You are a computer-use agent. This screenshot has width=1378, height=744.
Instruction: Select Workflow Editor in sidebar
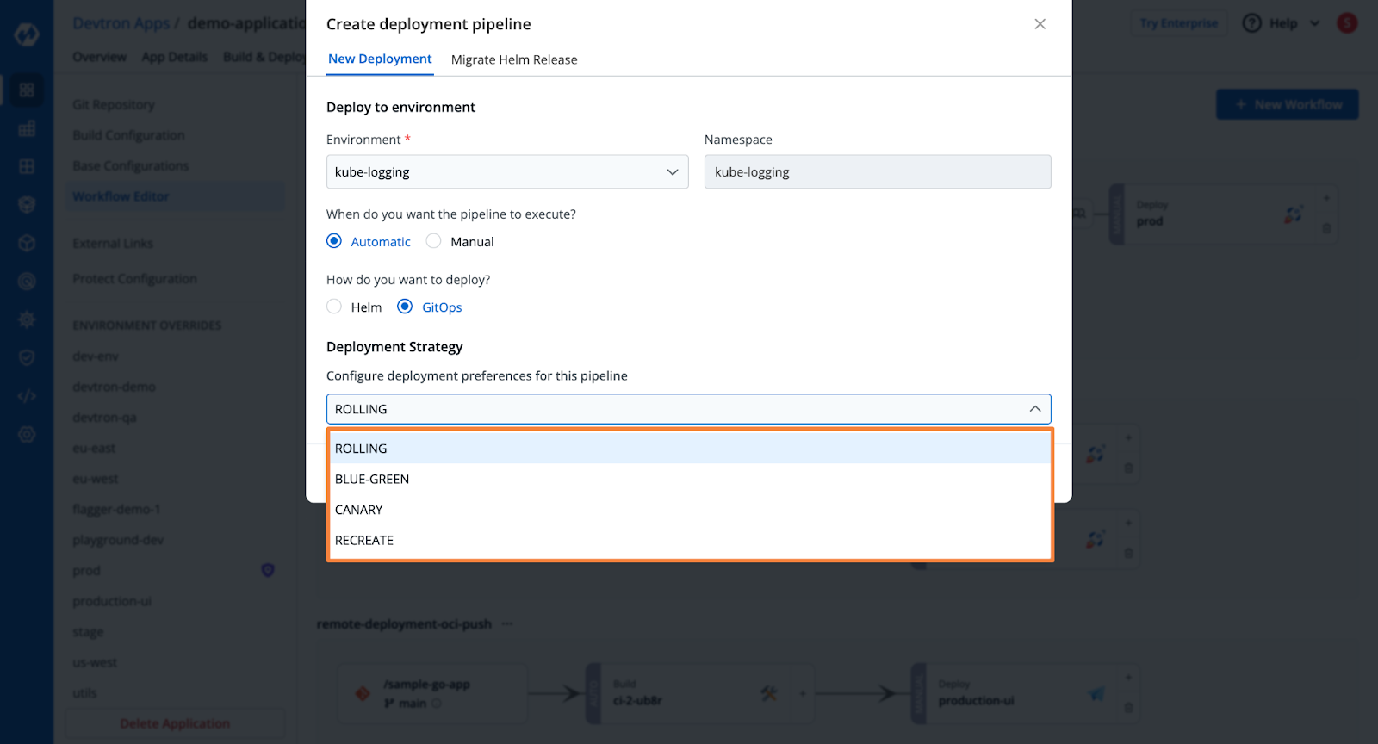click(175, 196)
